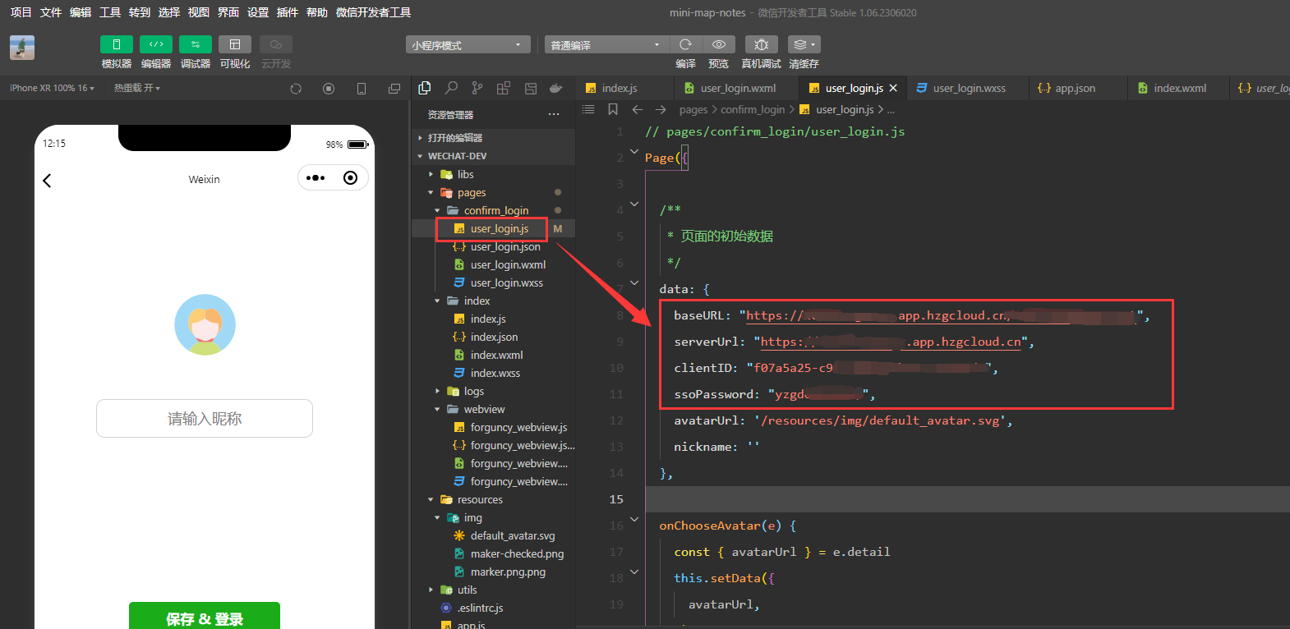Open the iPhone XR device dropdown
Image resolution: width=1290 pixels, height=629 pixels.
tap(52, 88)
